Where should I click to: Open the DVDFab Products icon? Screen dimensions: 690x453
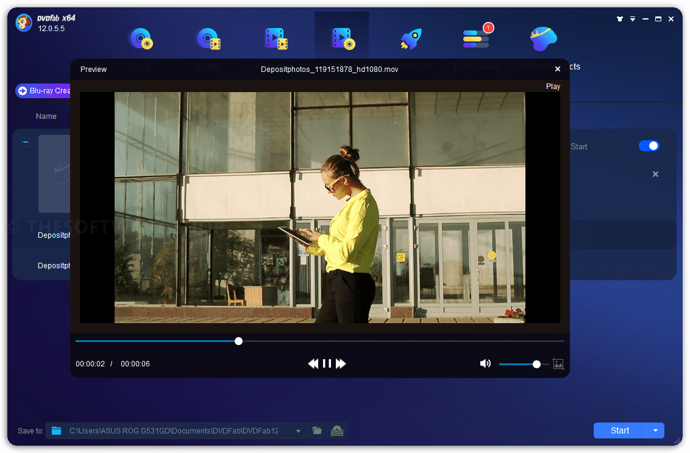[544, 39]
